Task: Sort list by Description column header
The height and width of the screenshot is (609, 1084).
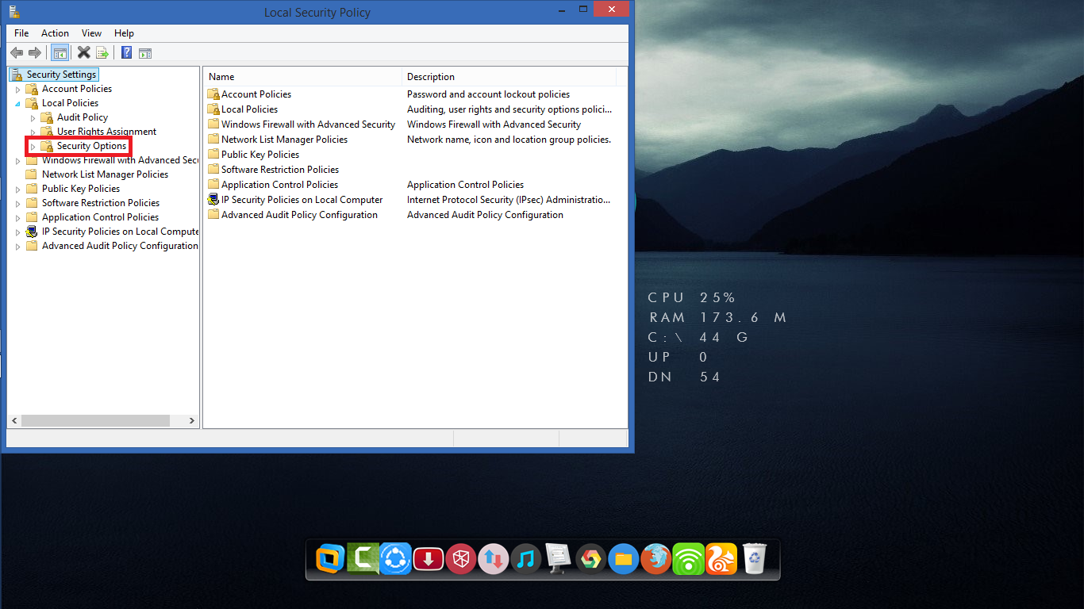Action: [509, 77]
